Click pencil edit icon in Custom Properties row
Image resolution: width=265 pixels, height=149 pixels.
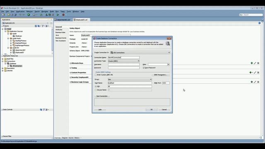255,72
